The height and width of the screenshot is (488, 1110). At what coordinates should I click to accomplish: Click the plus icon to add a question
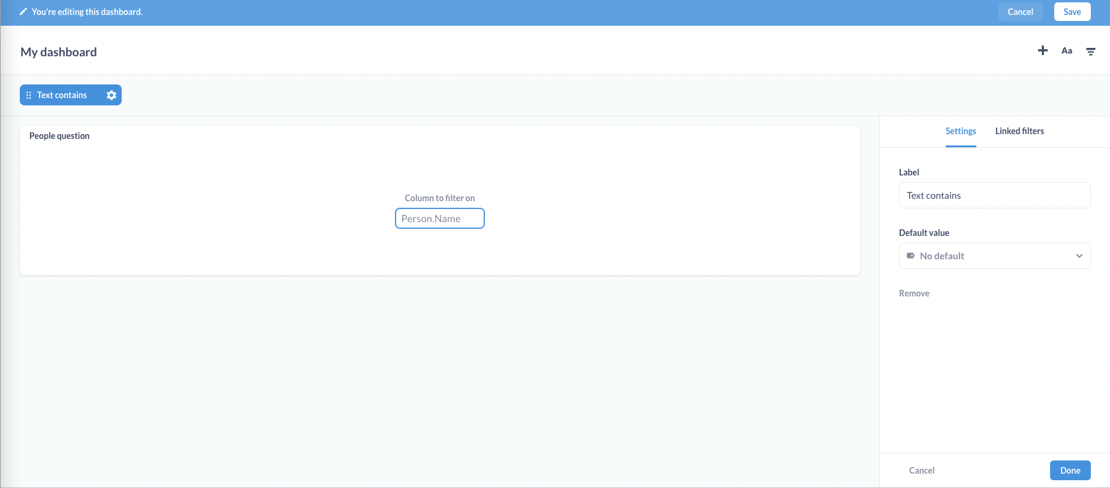tap(1043, 51)
